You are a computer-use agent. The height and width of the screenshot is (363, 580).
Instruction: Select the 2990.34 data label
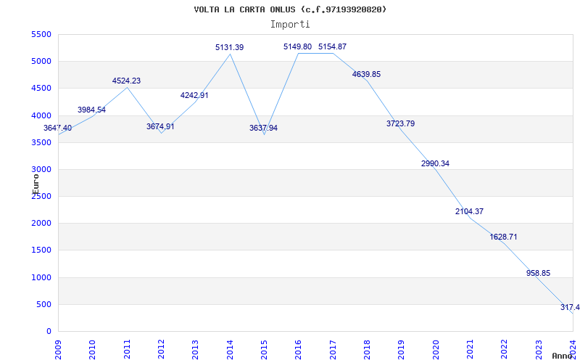point(436,163)
